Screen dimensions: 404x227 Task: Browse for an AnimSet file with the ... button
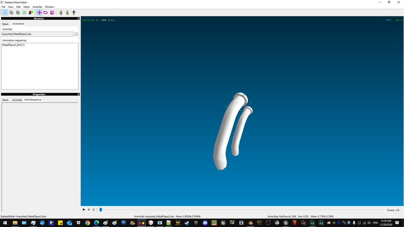[76, 34]
